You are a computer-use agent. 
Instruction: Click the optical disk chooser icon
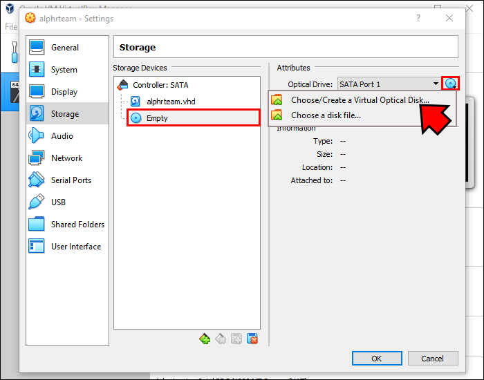tap(450, 84)
